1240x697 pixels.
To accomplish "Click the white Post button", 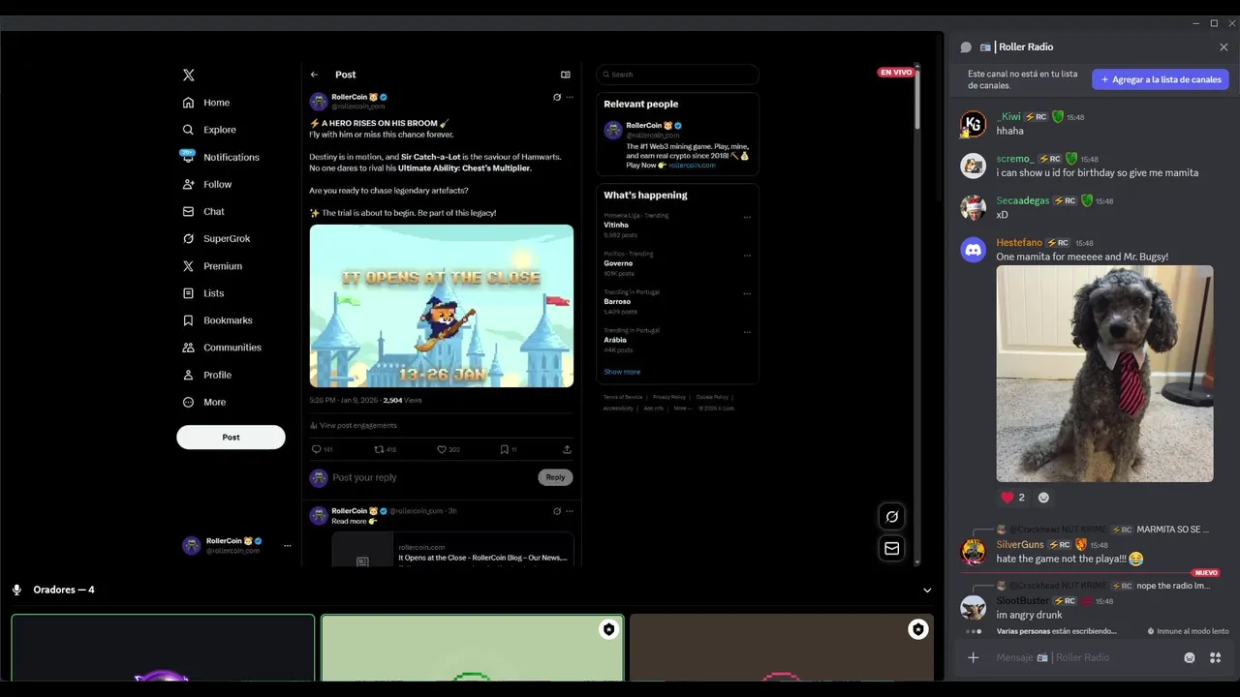I will [231, 437].
